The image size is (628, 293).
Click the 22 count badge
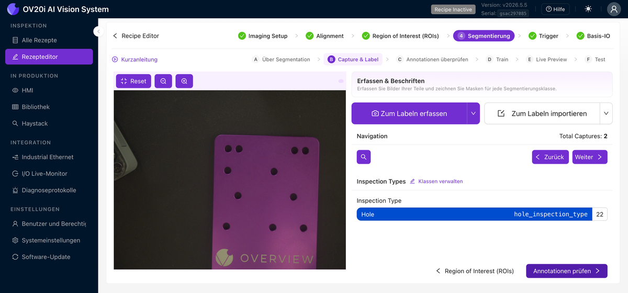pyautogui.click(x=600, y=215)
